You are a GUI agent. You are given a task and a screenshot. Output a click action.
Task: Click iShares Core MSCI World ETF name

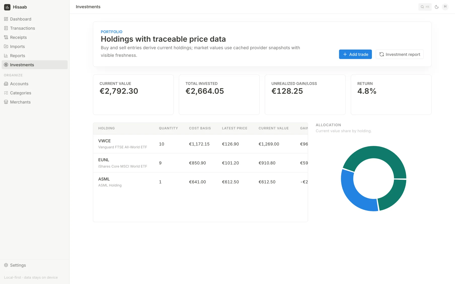click(x=123, y=166)
